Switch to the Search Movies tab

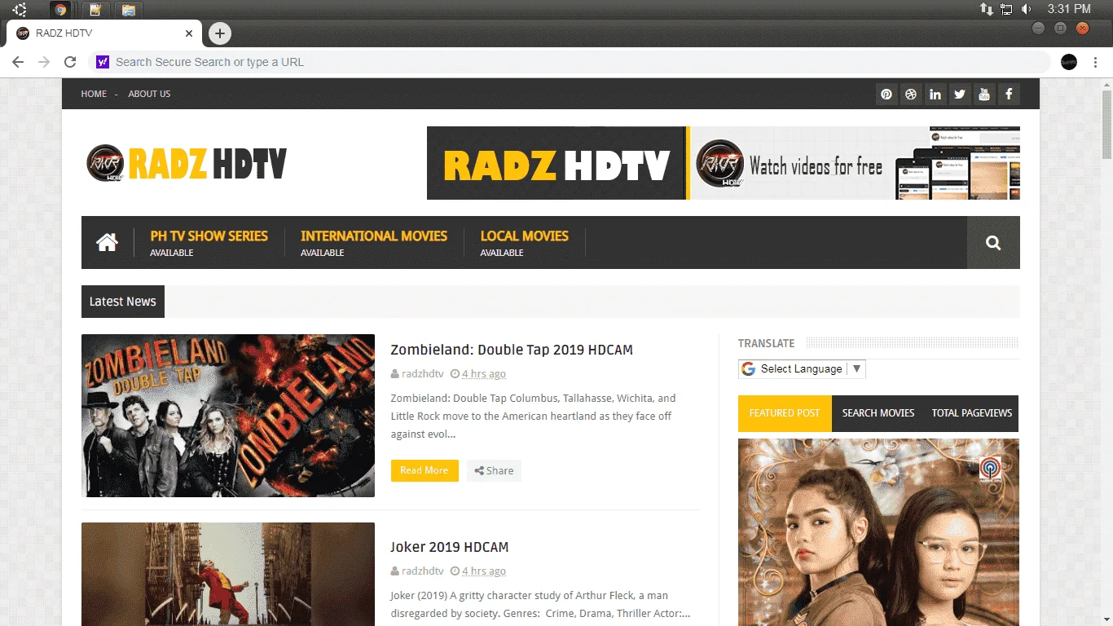(x=878, y=413)
